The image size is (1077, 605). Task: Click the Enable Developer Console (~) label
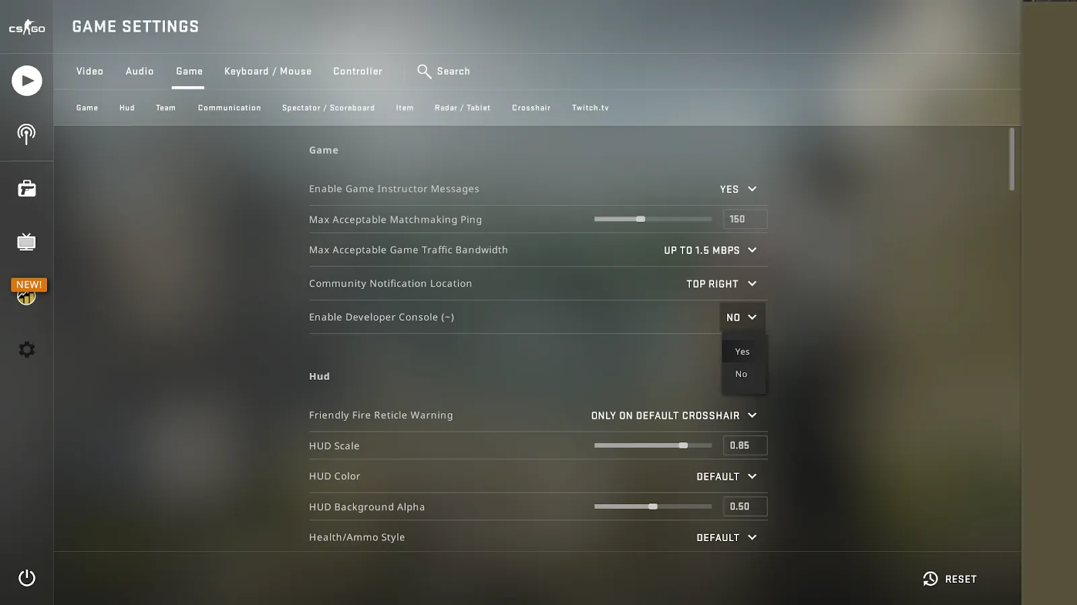[x=382, y=317]
